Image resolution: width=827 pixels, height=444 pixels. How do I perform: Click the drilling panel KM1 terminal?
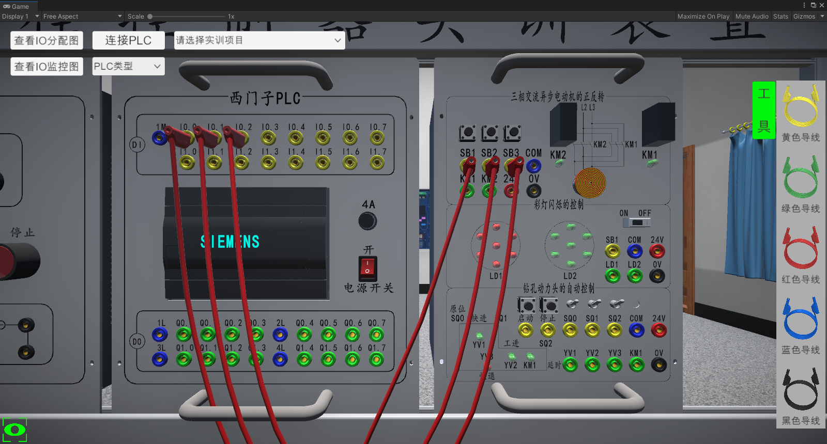pyautogui.click(x=637, y=365)
